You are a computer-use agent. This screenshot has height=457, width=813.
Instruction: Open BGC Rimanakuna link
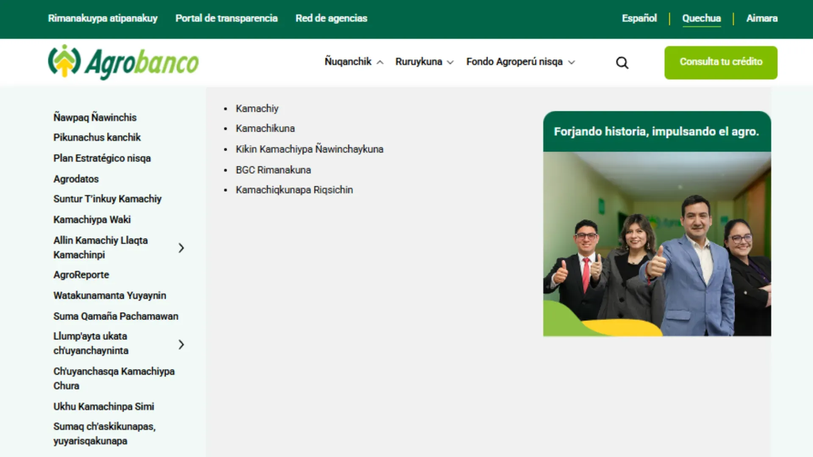pyautogui.click(x=273, y=170)
